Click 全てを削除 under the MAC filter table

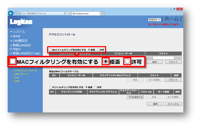point(154,80)
